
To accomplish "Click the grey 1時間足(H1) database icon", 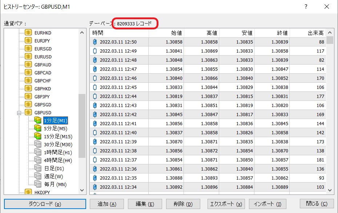I will pyautogui.click(x=38, y=152).
